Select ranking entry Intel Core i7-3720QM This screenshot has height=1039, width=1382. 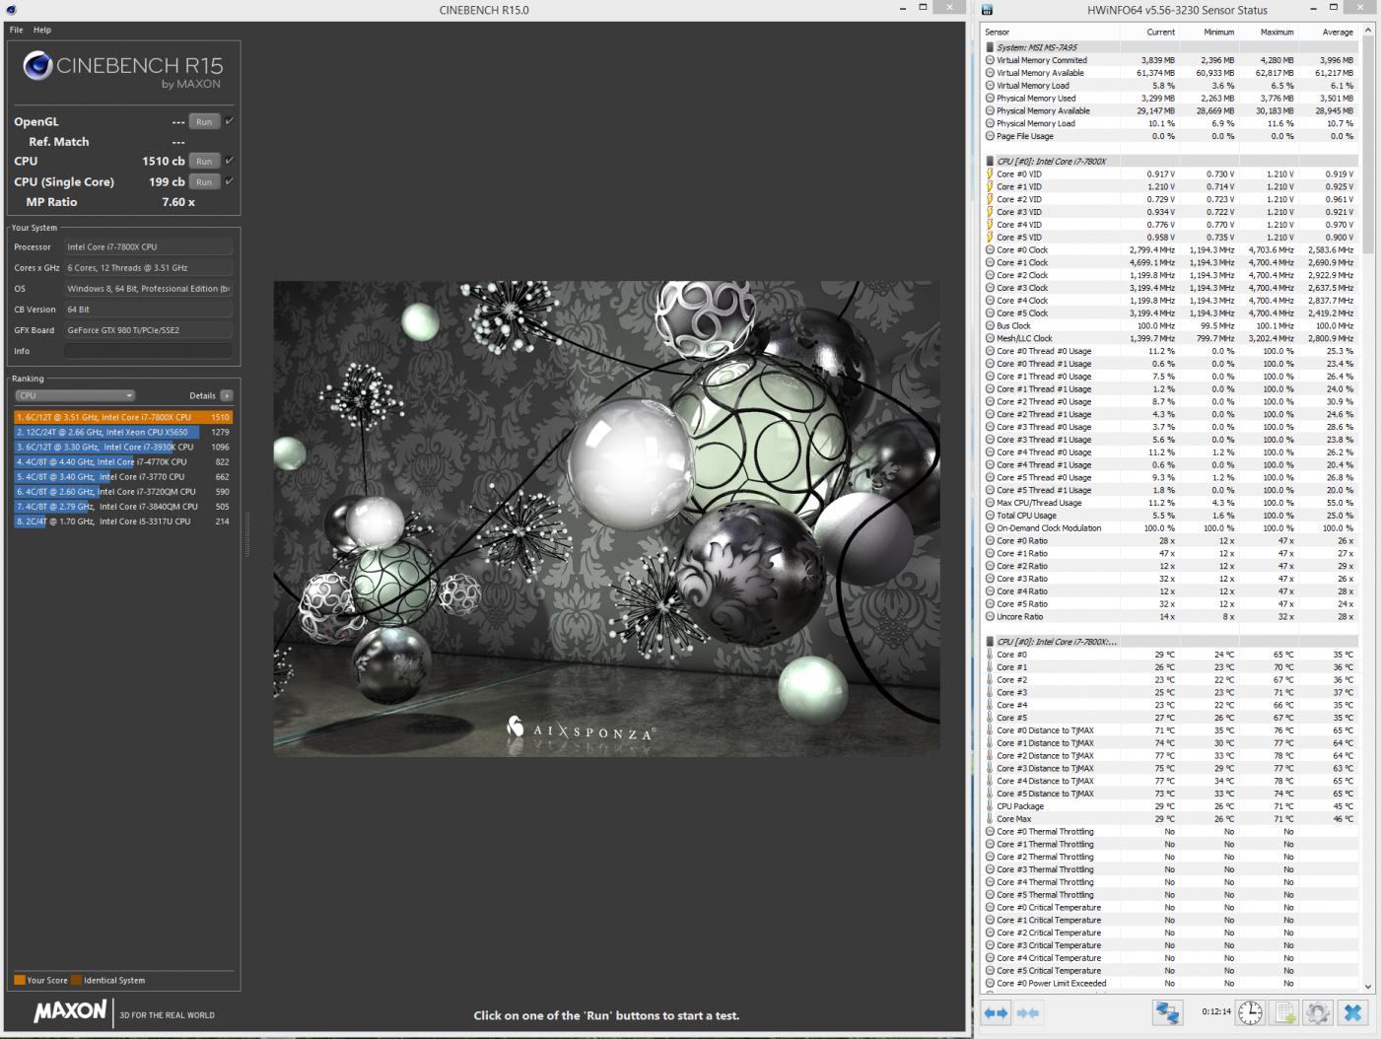123,491
